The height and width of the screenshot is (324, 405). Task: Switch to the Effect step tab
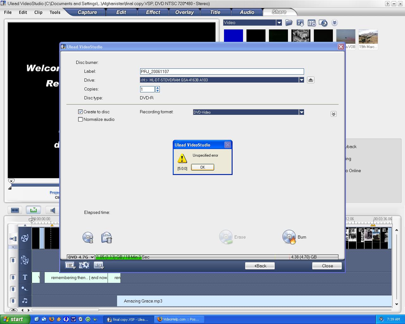(153, 12)
